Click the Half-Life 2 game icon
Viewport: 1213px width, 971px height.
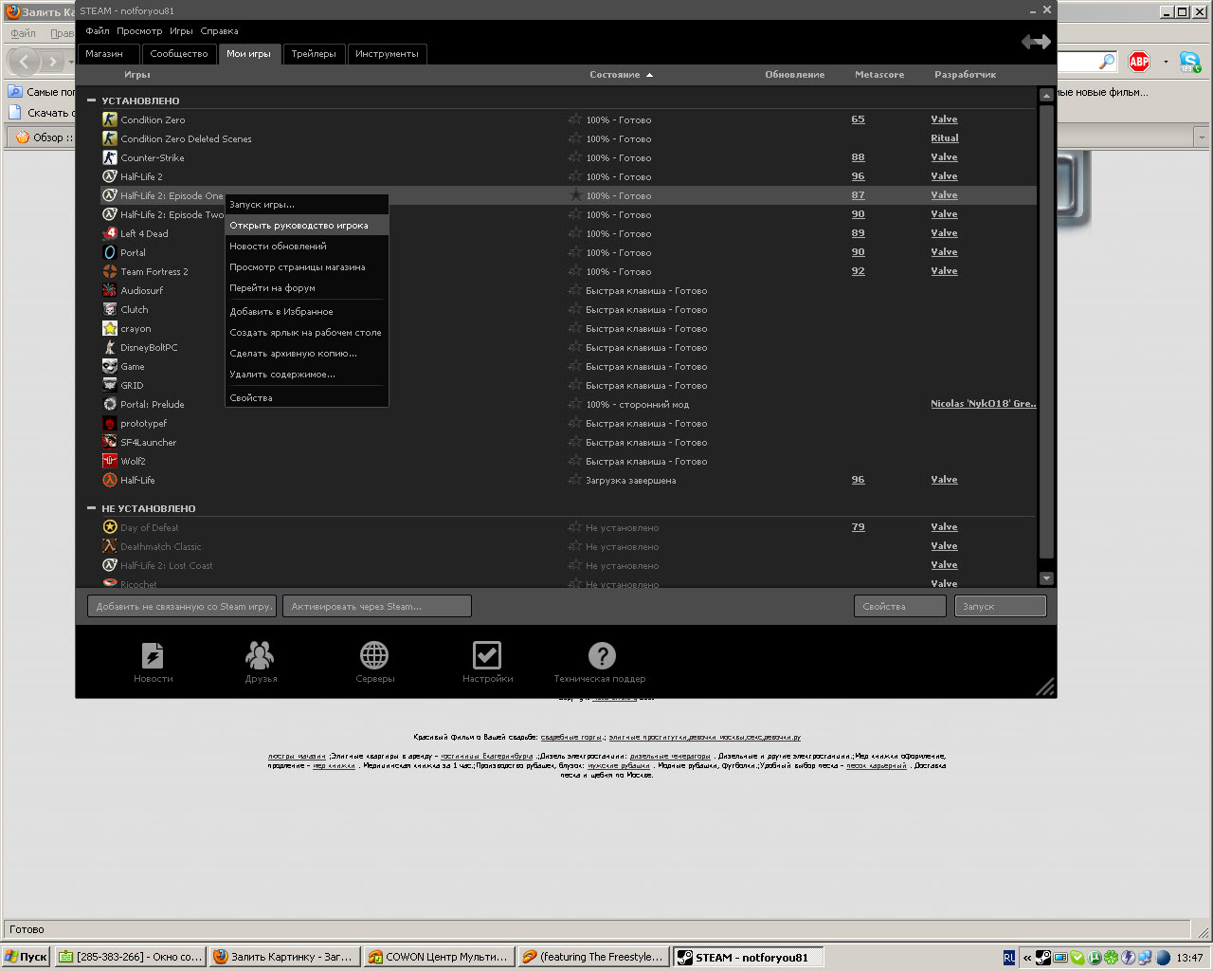[110, 176]
